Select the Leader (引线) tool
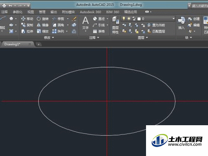 pos(99,25)
